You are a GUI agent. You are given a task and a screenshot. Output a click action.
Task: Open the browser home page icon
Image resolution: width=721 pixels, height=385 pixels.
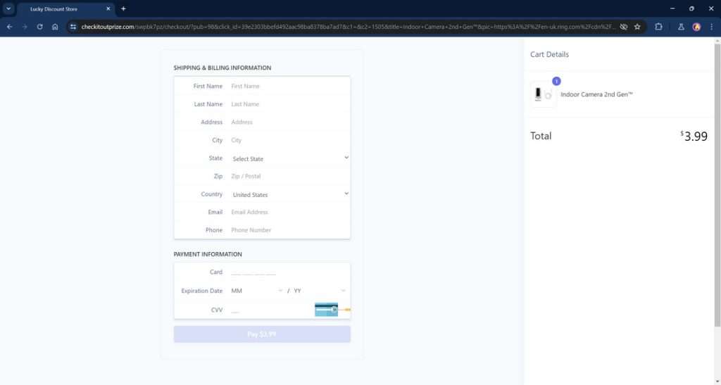click(55, 27)
